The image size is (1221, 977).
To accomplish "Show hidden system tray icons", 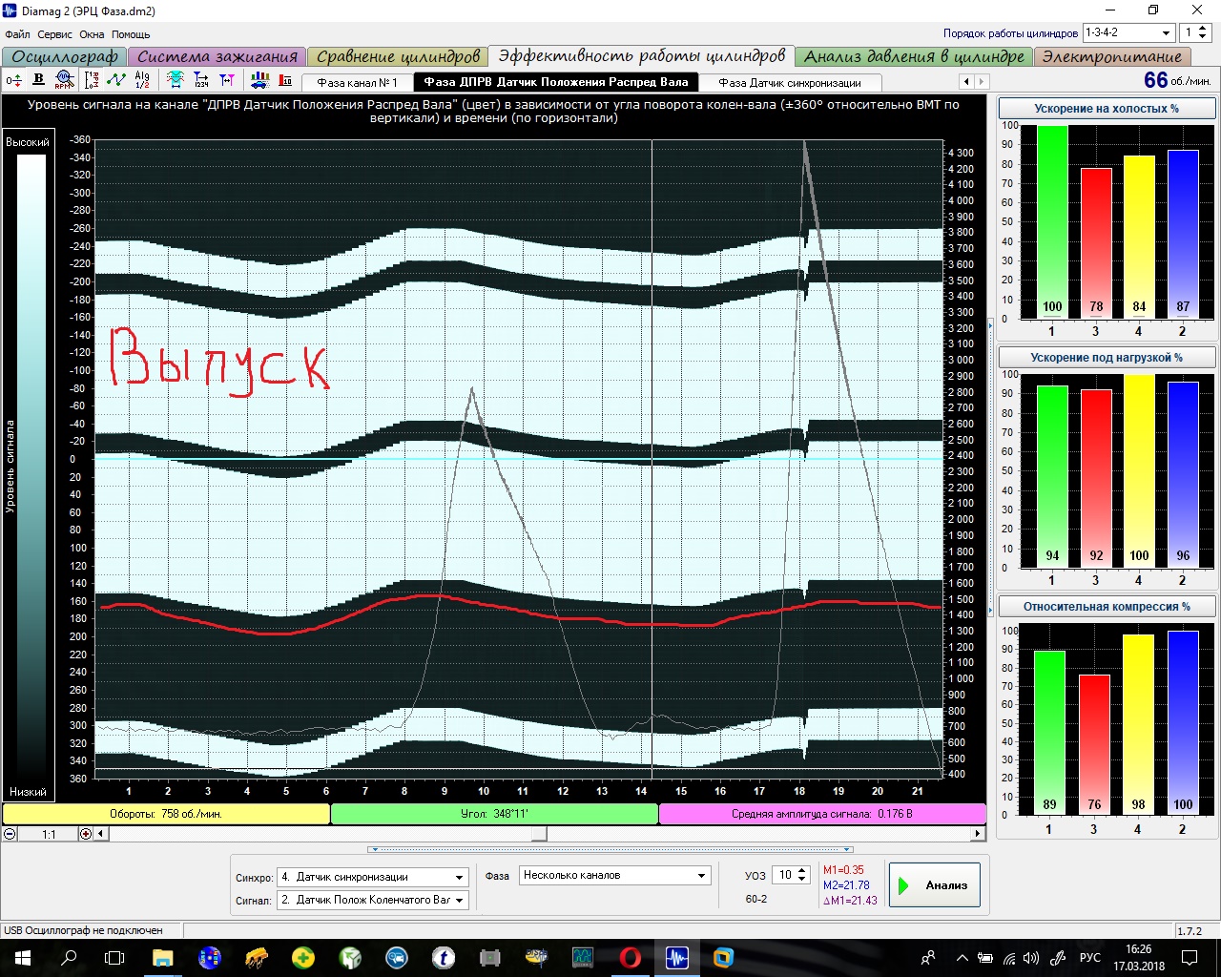I will 962,958.
